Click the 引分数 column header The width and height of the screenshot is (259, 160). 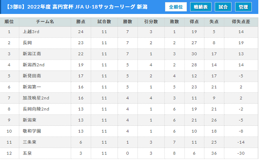pyautogui.click(x=151, y=22)
